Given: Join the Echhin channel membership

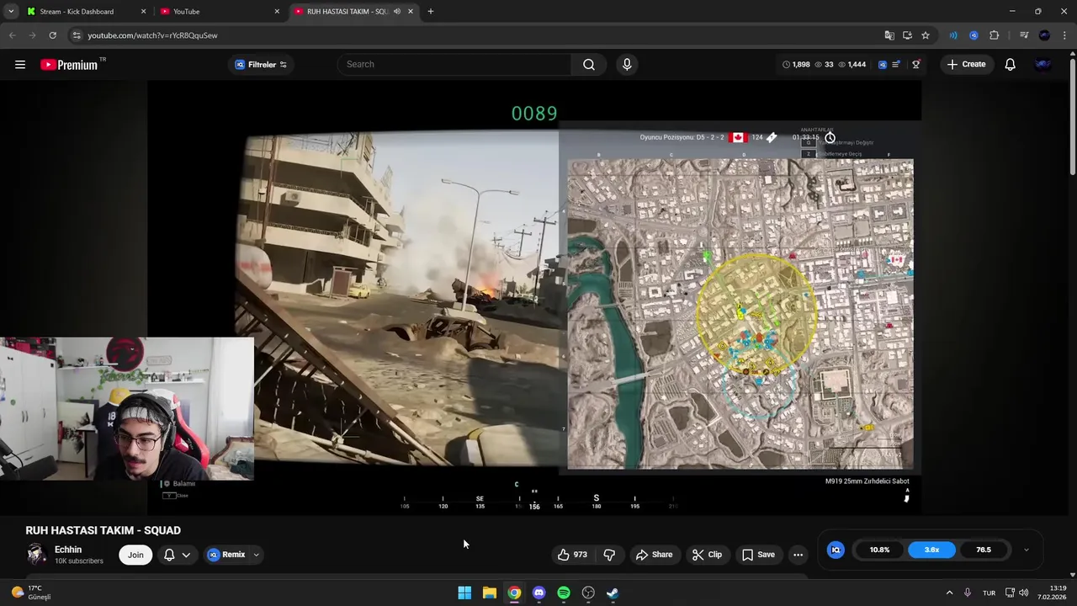Looking at the screenshot, I should pyautogui.click(x=135, y=555).
